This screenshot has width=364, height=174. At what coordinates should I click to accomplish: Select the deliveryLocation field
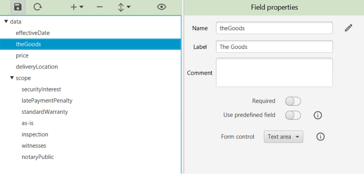click(37, 67)
